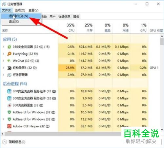164x148 pixels.
Task: Sort processes by the 磁盘 column
Action: (x=103, y=28)
